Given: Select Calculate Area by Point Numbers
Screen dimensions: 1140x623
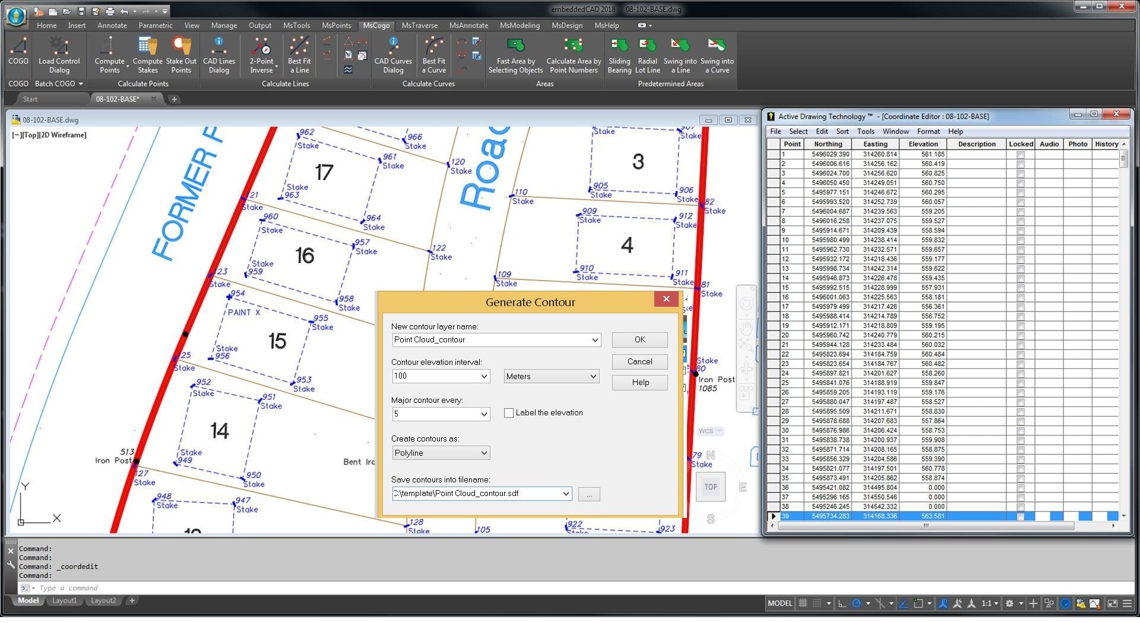Looking at the screenshot, I should click(x=574, y=55).
